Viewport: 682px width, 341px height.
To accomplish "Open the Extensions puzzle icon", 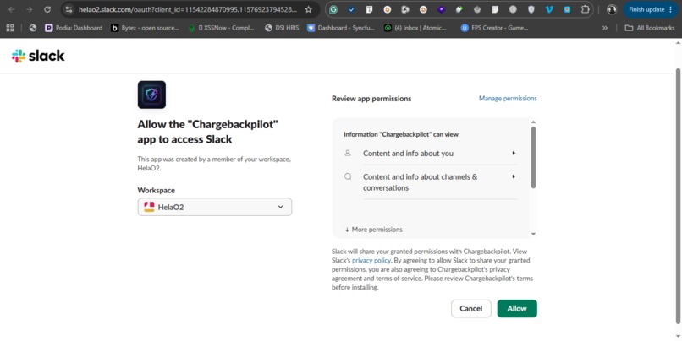I will coord(586,9).
